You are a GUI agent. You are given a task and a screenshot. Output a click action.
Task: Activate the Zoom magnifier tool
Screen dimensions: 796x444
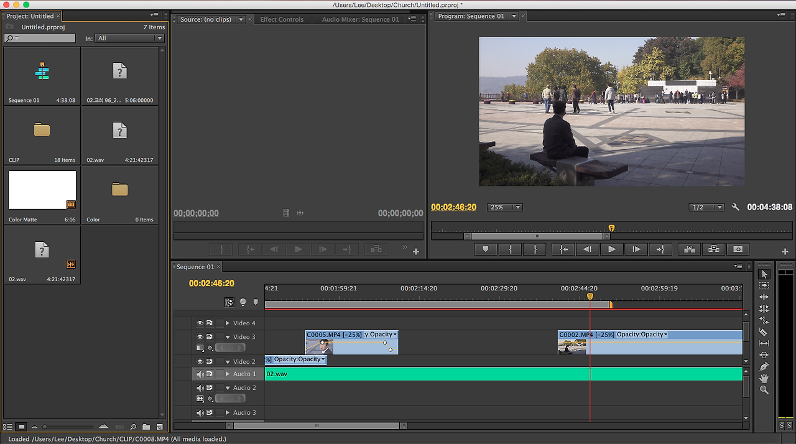764,390
